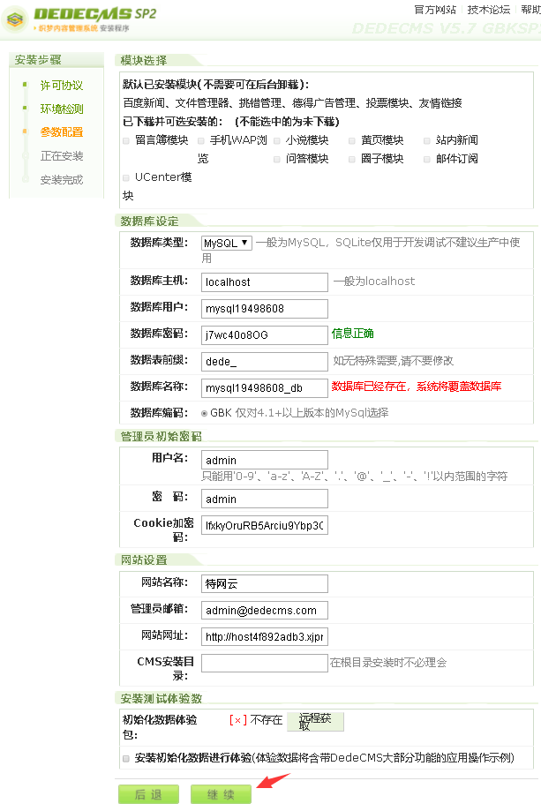Click the 一般为localhost hint text
Viewport: 541px width, 811px height.
pyautogui.click(x=374, y=282)
